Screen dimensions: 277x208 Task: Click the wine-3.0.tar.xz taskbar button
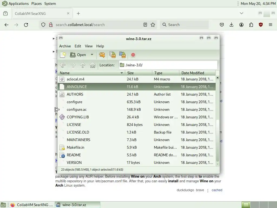click(x=77, y=205)
